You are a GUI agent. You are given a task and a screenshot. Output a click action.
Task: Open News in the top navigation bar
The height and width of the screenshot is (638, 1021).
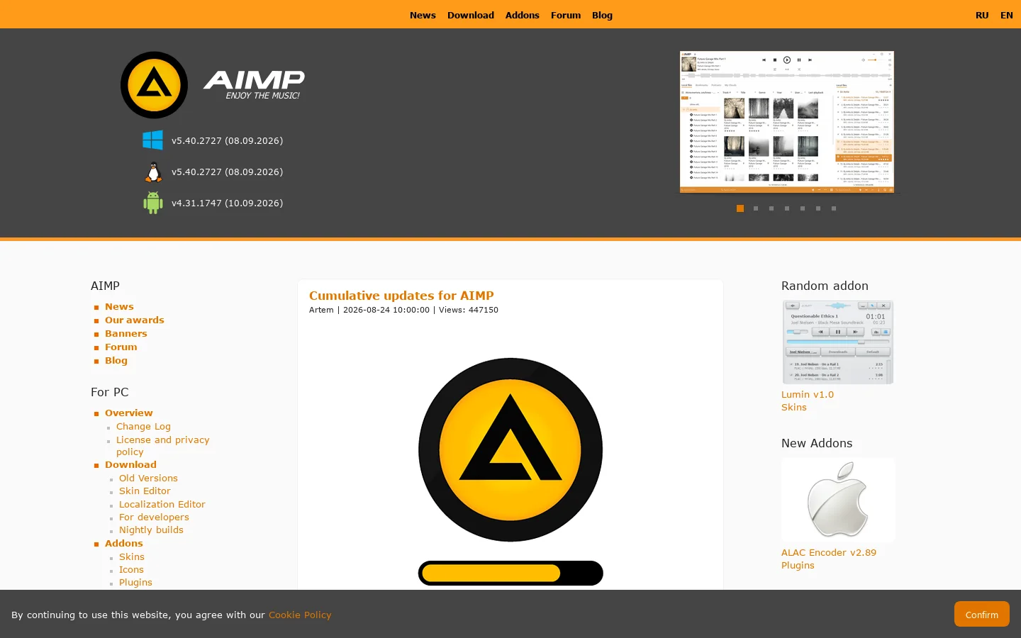point(423,15)
